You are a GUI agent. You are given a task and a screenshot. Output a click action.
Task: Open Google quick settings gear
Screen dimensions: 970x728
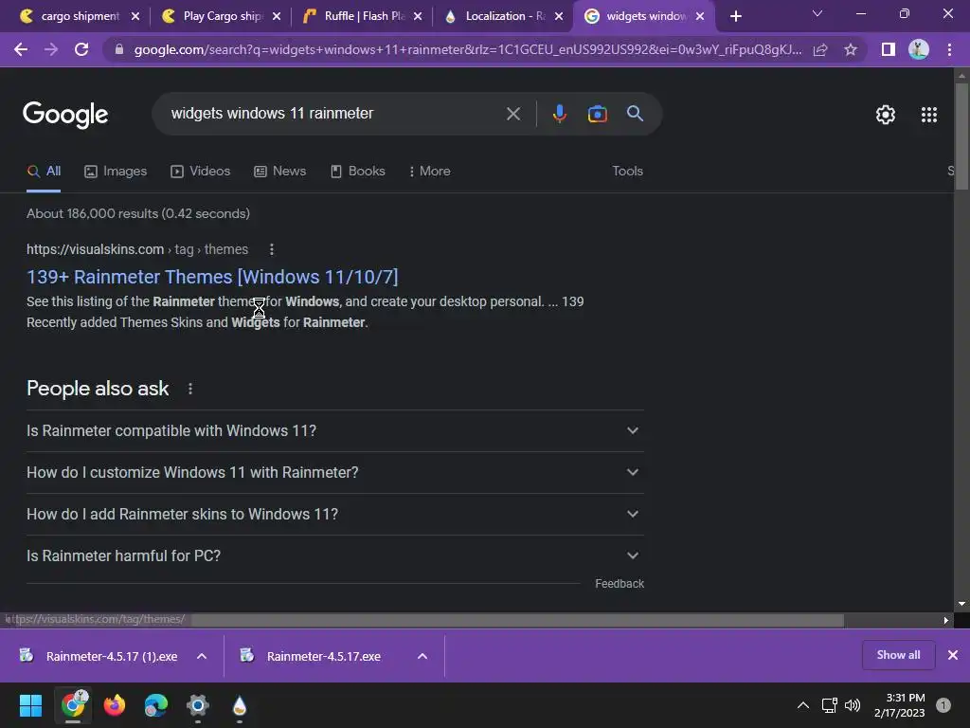pos(886,115)
